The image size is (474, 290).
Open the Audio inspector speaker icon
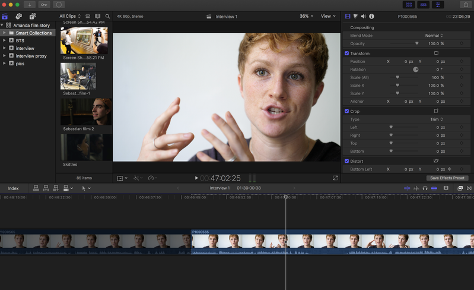[364, 17]
